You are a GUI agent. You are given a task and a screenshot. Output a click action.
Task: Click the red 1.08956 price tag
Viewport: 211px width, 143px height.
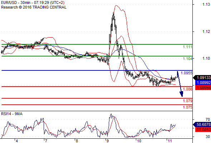coord(203,88)
